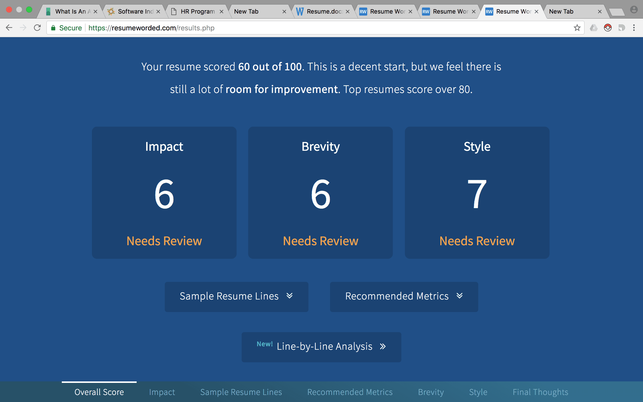The image size is (643, 402).
Task: Select Style in bottom navigation bar
Action: (478, 392)
